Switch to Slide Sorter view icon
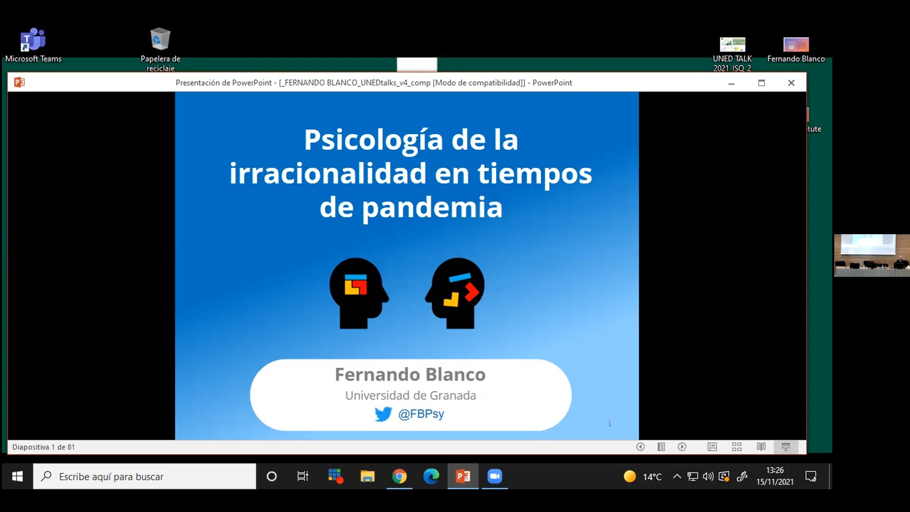Image resolution: width=910 pixels, height=512 pixels. 737,447
